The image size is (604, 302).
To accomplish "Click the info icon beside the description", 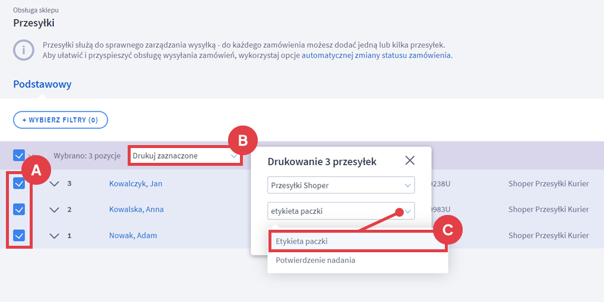I will pyautogui.click(x=24, y=50).
